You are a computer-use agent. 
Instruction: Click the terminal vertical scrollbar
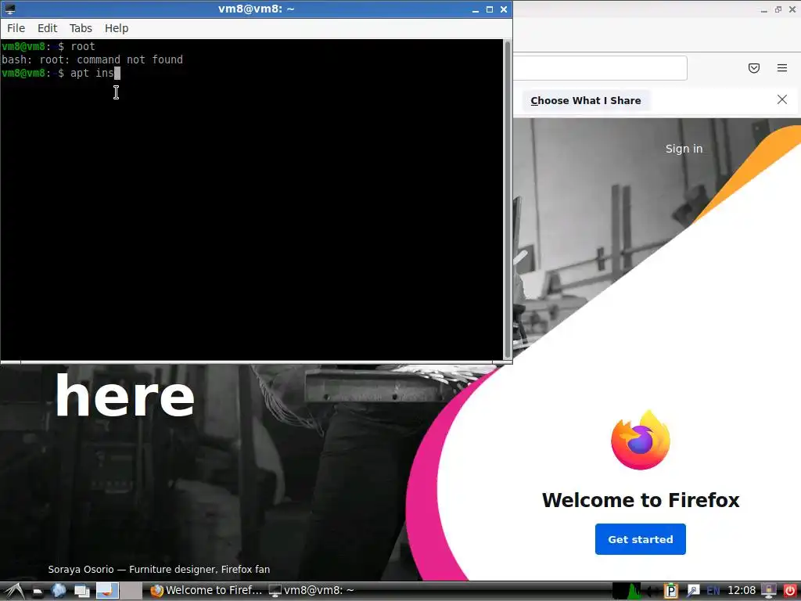507,200
